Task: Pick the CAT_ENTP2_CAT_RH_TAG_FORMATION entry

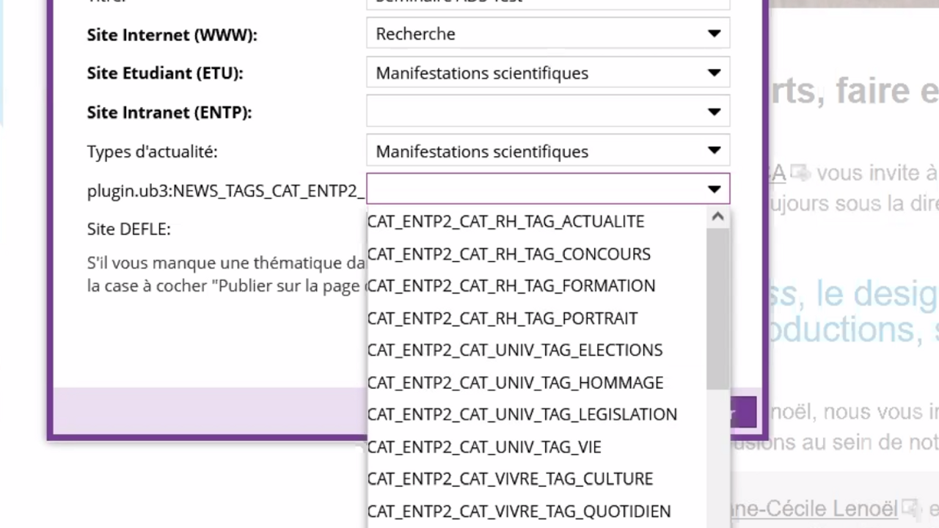Action: [511, 286]
